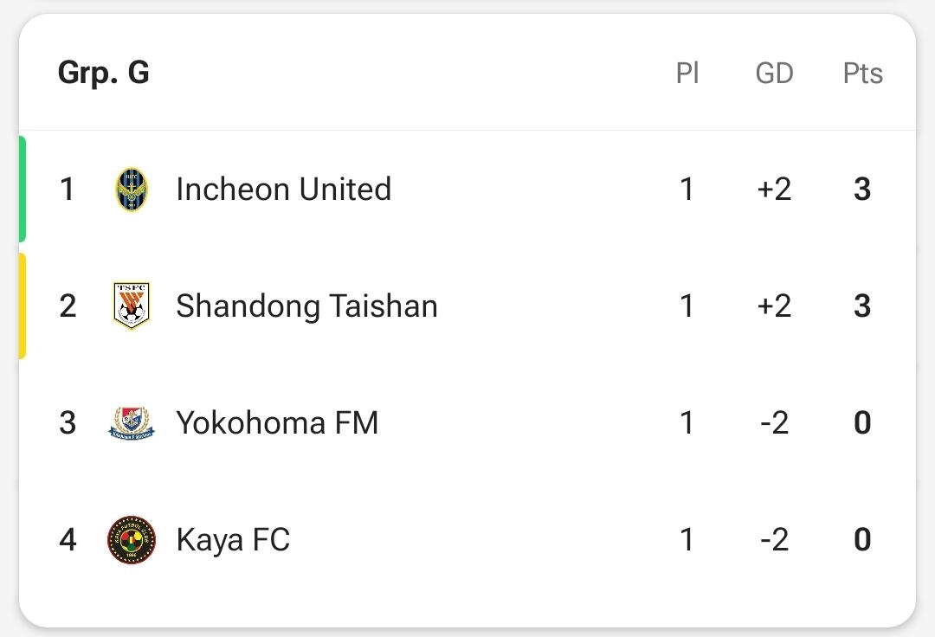Click the Kaya FC club crest

132,540
